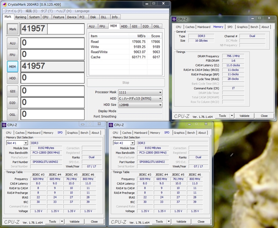This screenshot has height=228, width=278.
Task: Click the Part Number field in Slot #1 window
Action: click(46, 162)
